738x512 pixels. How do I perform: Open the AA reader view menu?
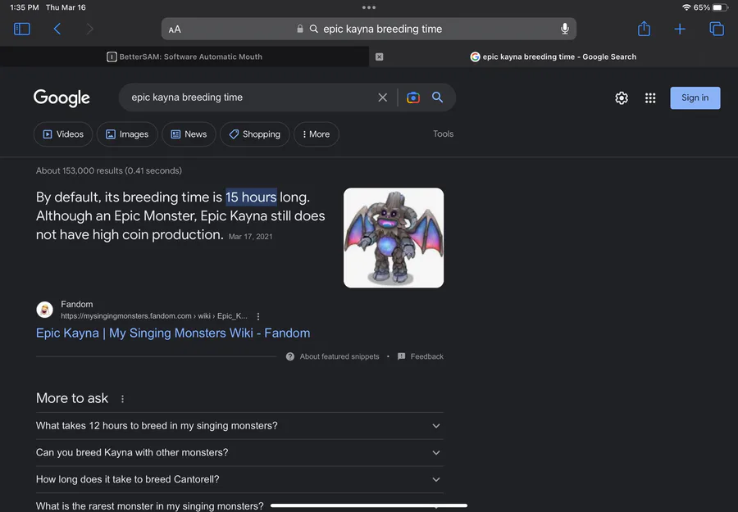(175, 29)
